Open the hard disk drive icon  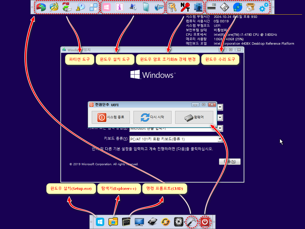(x=152, y=222)
